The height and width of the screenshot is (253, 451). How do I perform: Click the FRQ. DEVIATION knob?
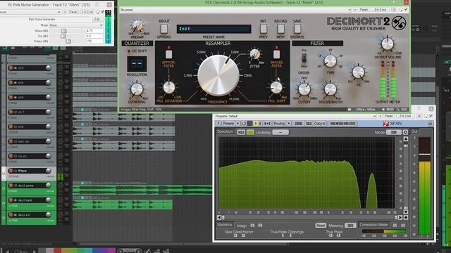[169, 87]
